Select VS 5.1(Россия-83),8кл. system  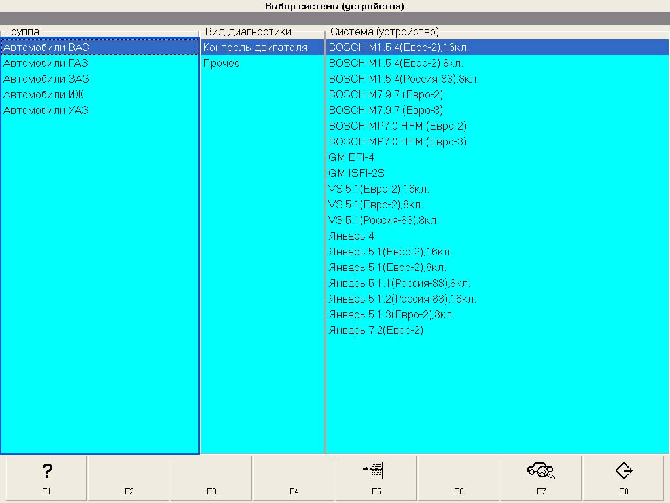click(498, 220)
